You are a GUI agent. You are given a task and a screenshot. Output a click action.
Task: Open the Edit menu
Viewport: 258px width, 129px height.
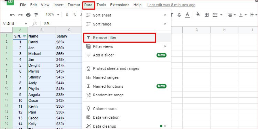[33, 5]
